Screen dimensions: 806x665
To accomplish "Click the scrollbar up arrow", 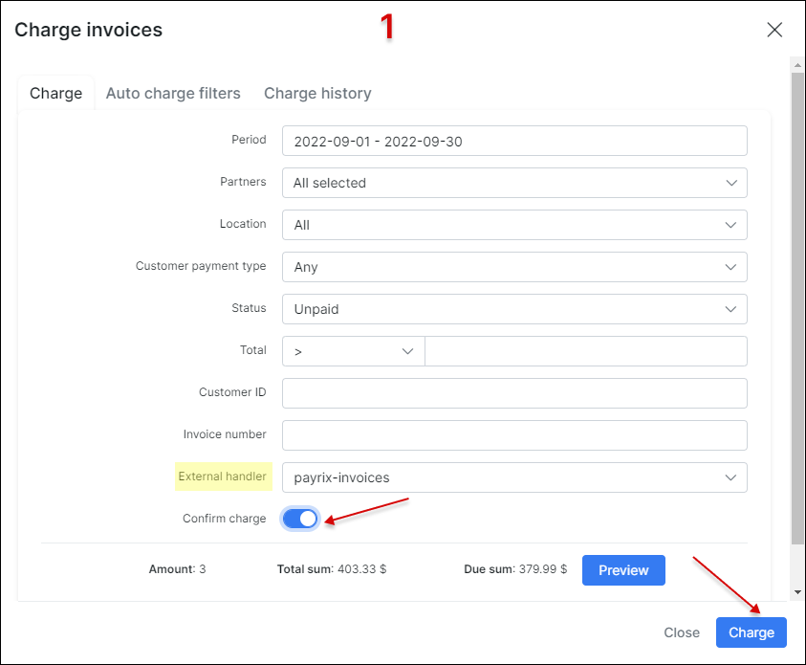I will point(796,64).
